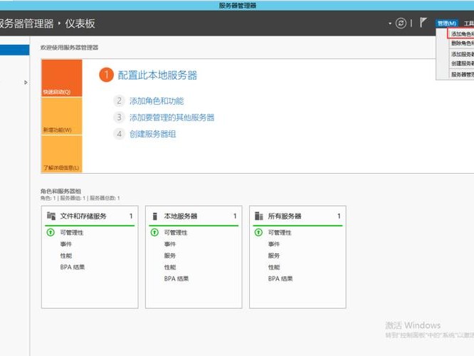Open 本地服务器 tile title
Image resolution: width=474 pixels, height=356 pixels.
181,216
